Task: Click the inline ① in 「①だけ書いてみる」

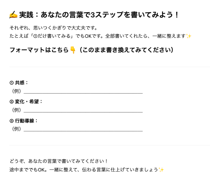Action: (x=35, y=36)
